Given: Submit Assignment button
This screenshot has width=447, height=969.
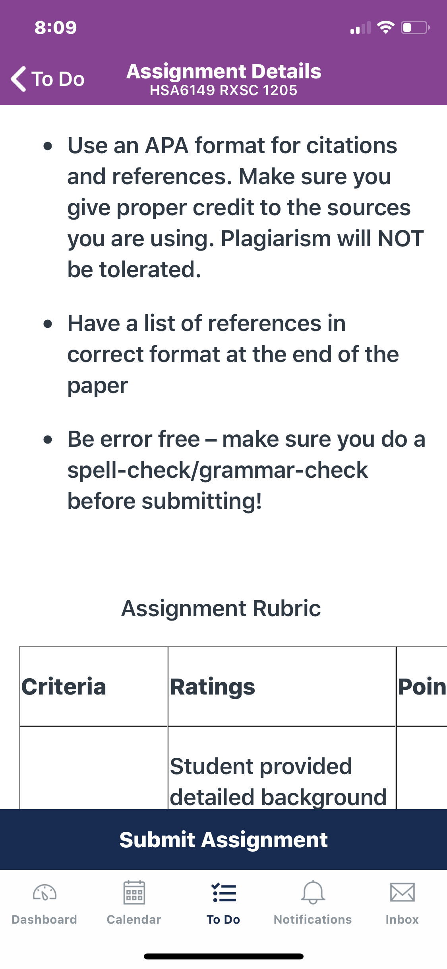Looking at the screenshot, I should [x=224, y=839].
